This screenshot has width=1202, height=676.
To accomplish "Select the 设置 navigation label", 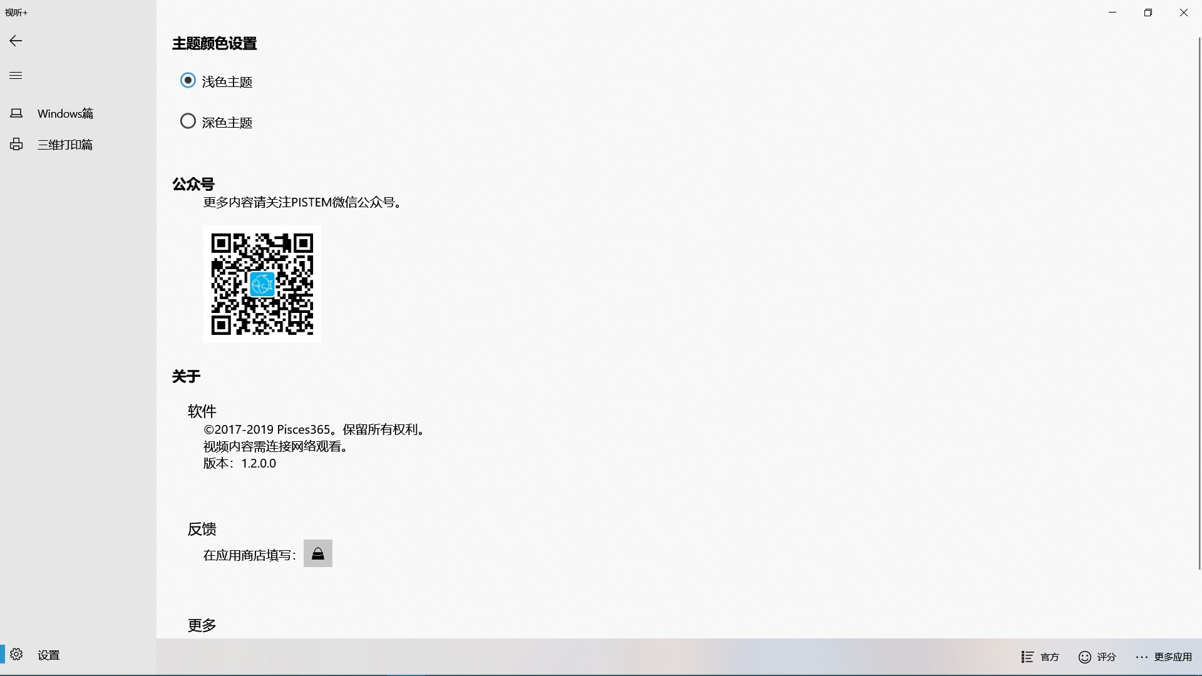I will click(48, 655).
